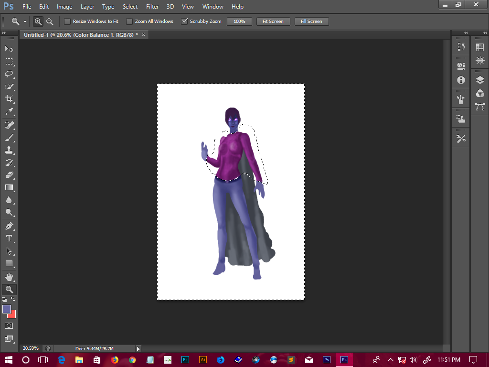Click the 100% zoom button

click(239, 22)
